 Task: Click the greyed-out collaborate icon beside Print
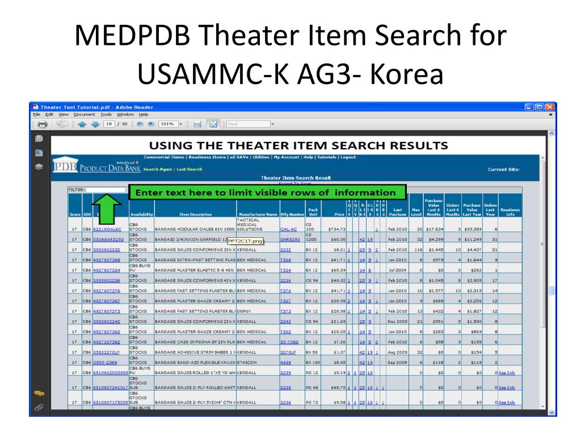[62, 124]
